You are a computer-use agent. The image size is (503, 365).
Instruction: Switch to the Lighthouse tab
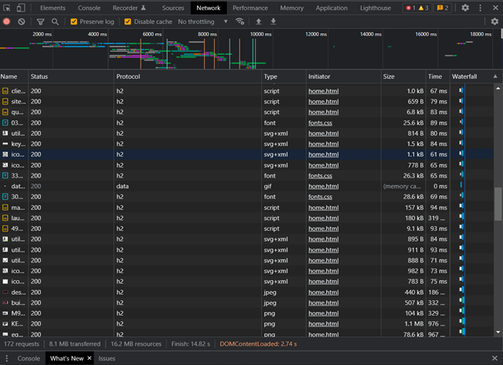pyautogui.click(x=375, y=8)
